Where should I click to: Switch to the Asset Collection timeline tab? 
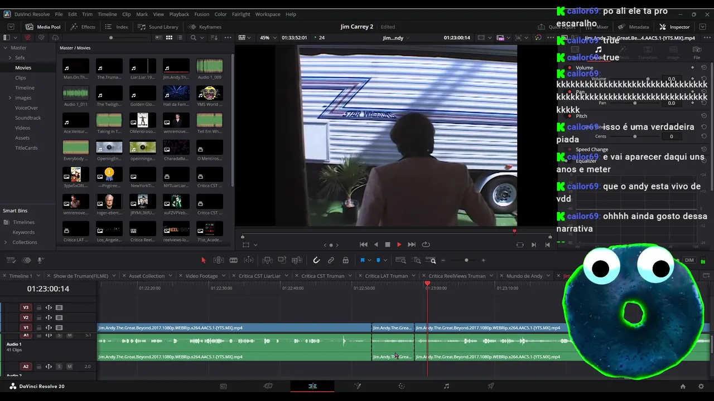click(147, 276)
